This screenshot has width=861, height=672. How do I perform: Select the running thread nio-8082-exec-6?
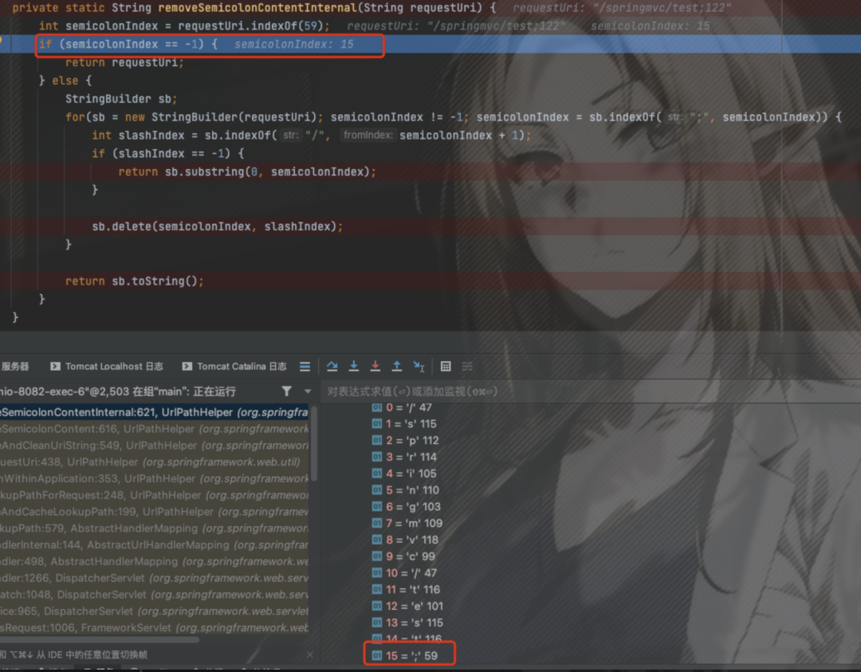point(118,391)
